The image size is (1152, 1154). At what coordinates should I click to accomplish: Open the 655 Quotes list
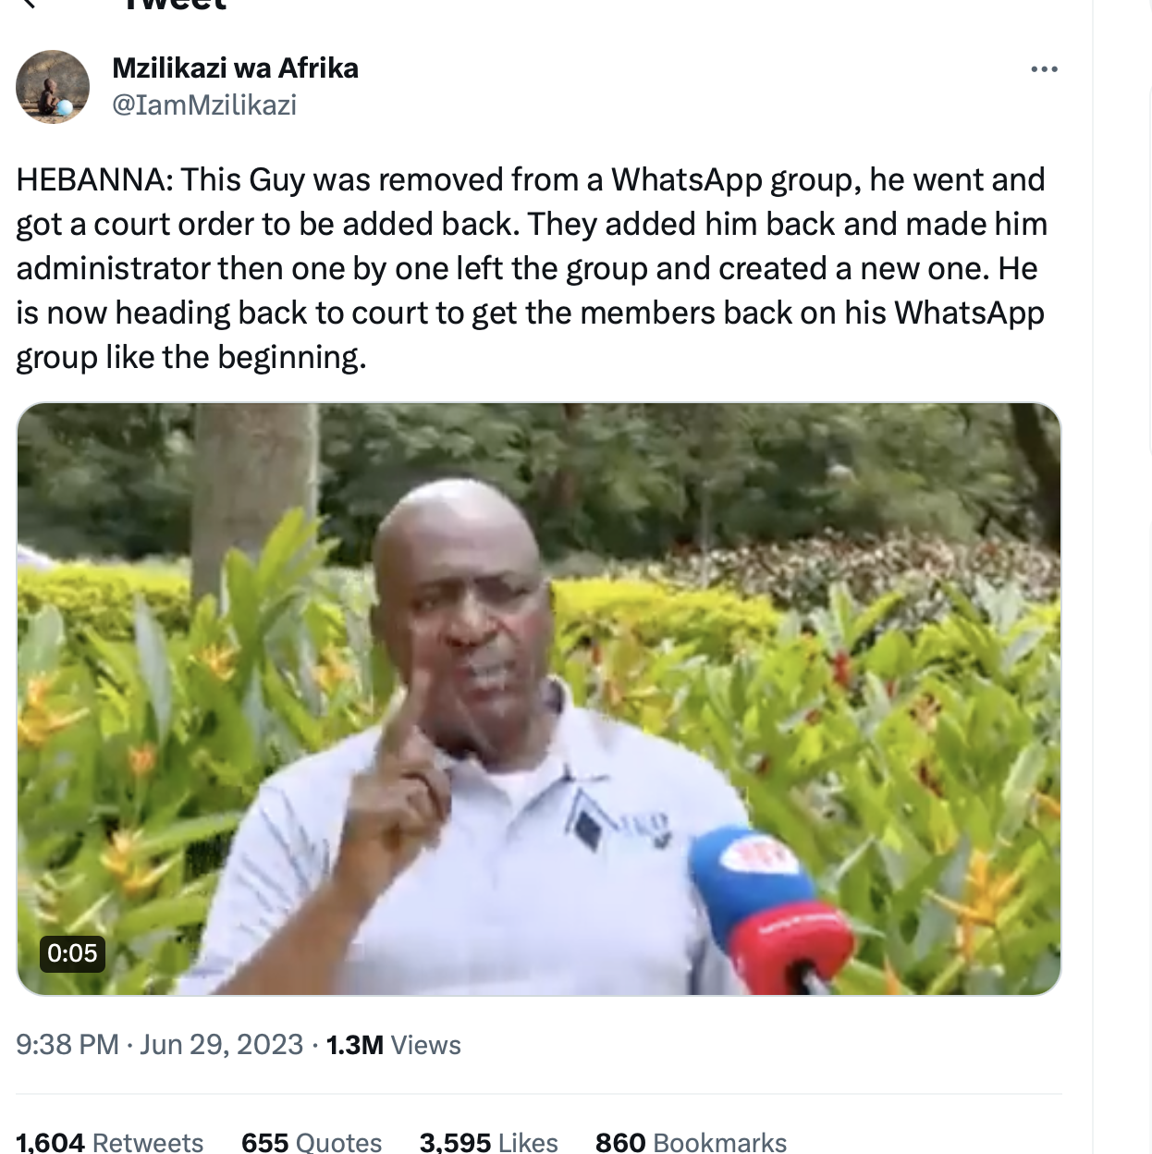pos(312,1142)
